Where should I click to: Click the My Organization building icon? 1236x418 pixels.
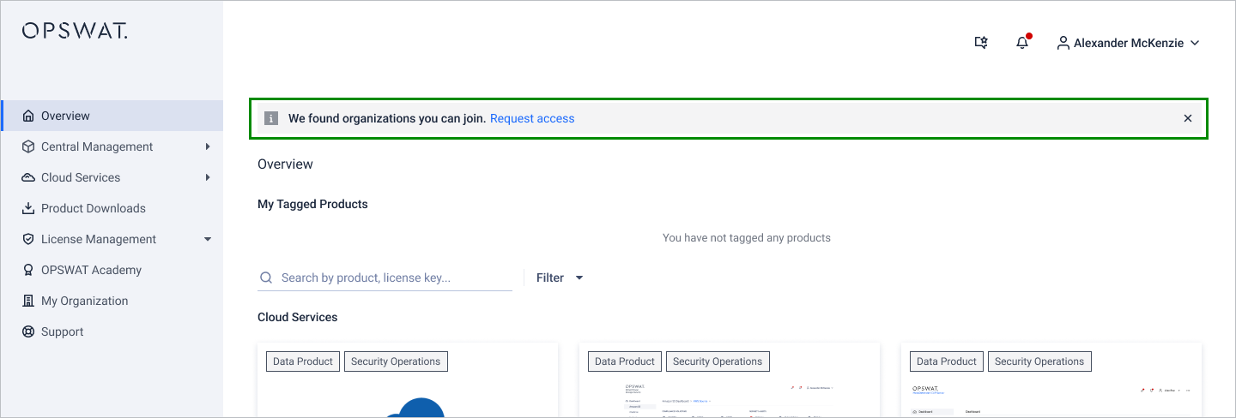click(x=28, y=301)
